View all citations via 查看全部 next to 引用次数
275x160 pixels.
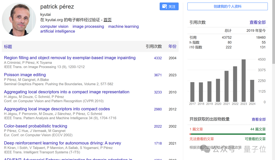point(257,22)
